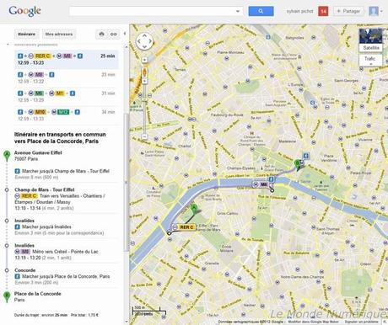Click the Google logo
Viewport: 388px width, 325px height.
coord(24,11)
